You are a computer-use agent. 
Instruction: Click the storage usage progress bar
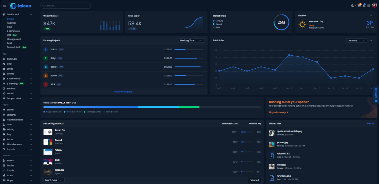pos(152,107)
